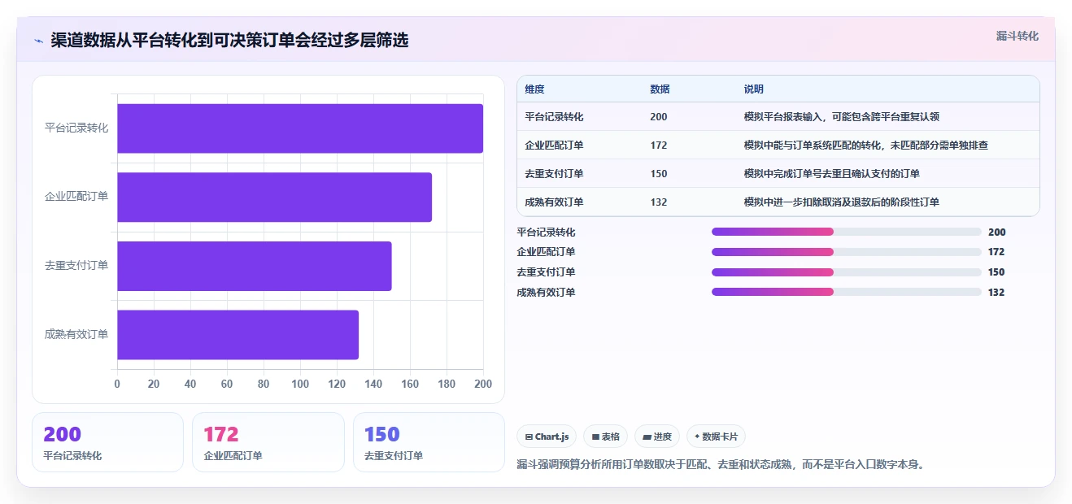Screen dimensions: 1072x504
Task: Click the lightning icon beside the page title
Action: 38,40
